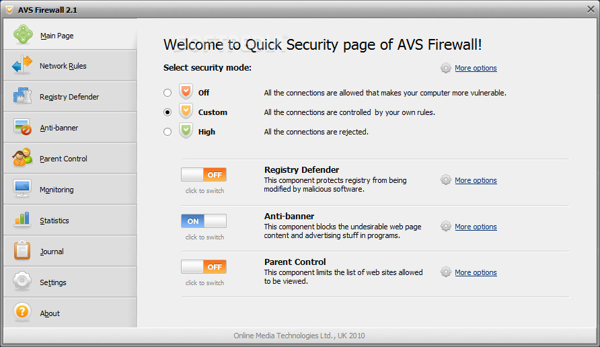The image size is (600, 347).
Task: Click the Settings gear sidebar icon
Action: (22, 282)
